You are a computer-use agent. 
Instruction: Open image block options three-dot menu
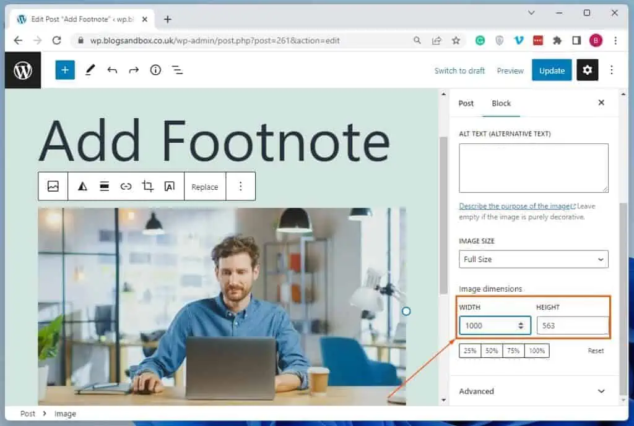(241, 186)
